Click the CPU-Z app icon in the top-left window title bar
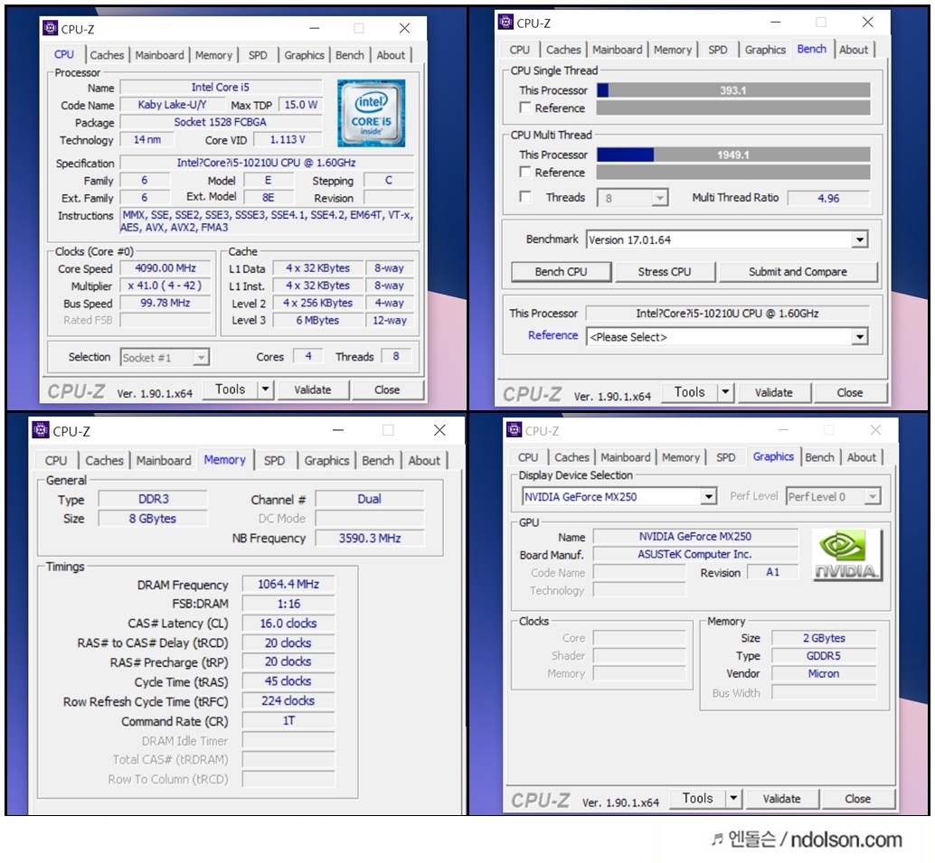 pyautogui.click(x=51, y=28)
